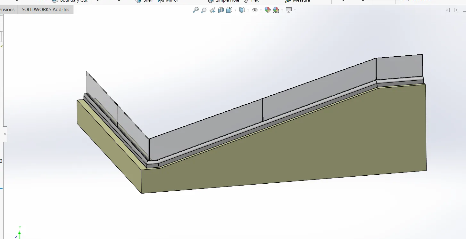Expand the Display Style dropdown arrow
Viewport: 466px width, 239px height.
pos(248,10)
